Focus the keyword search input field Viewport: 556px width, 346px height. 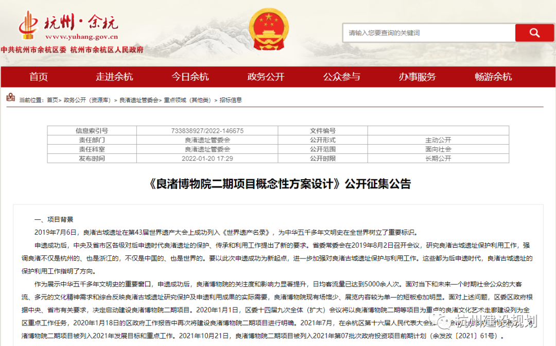pos(429,33)
